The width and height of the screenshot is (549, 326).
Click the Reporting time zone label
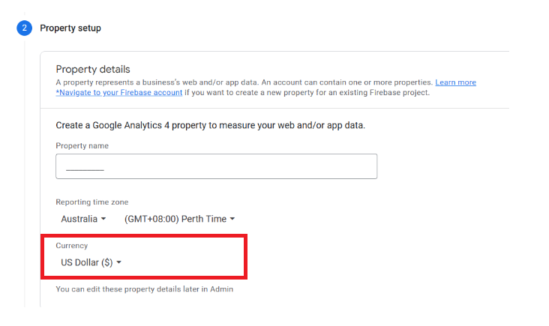[92, 202]
